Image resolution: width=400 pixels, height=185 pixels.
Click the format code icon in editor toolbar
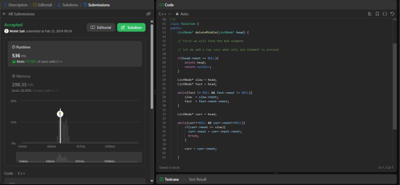369,14
